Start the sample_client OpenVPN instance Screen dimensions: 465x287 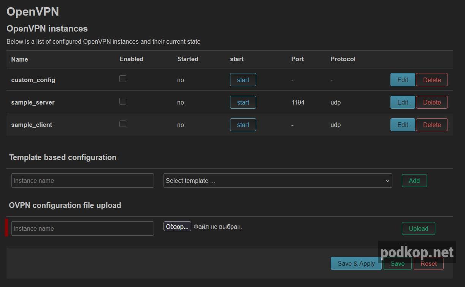(243, 125)
